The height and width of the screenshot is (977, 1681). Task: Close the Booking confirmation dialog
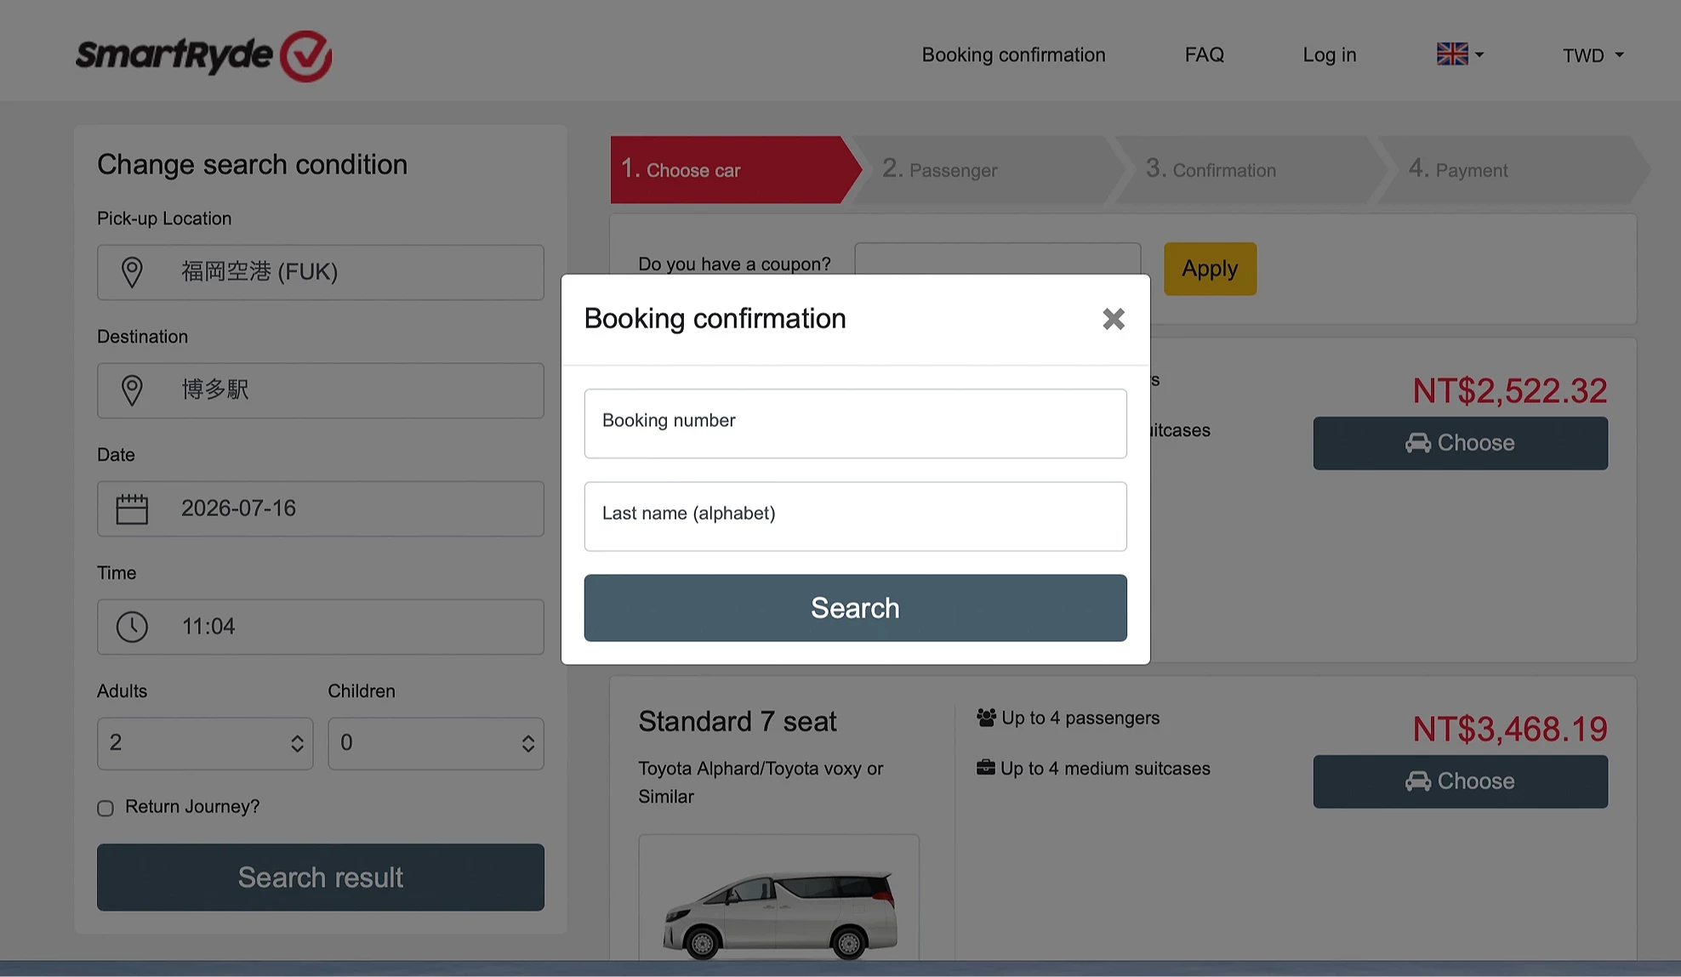[1113, 319]
